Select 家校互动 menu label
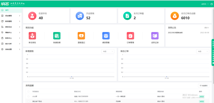 9,27
